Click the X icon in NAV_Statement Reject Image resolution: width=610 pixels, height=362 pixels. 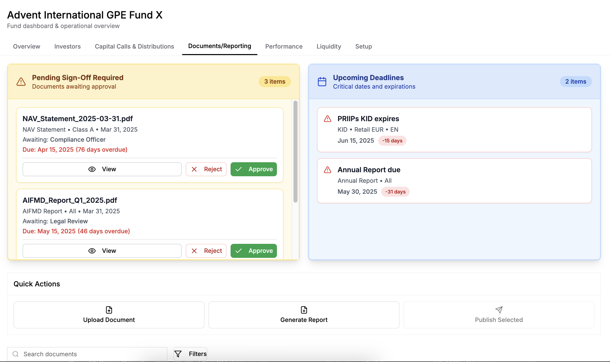(194, 169)
